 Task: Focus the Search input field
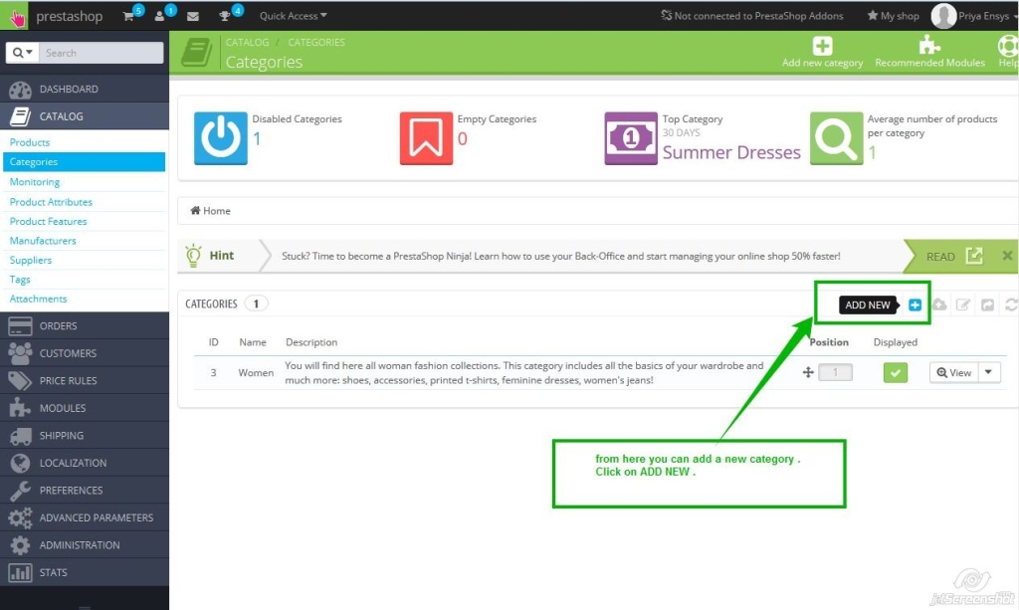coord(102,53)
